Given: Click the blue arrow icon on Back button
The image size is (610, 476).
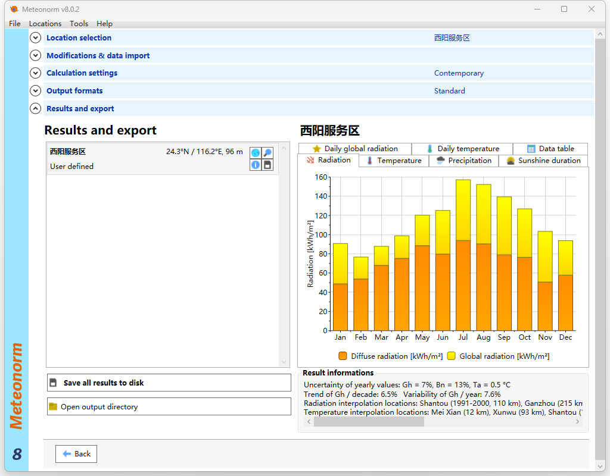Looking at the screenshot, I should pyautogui.click(x=67, y=454).
